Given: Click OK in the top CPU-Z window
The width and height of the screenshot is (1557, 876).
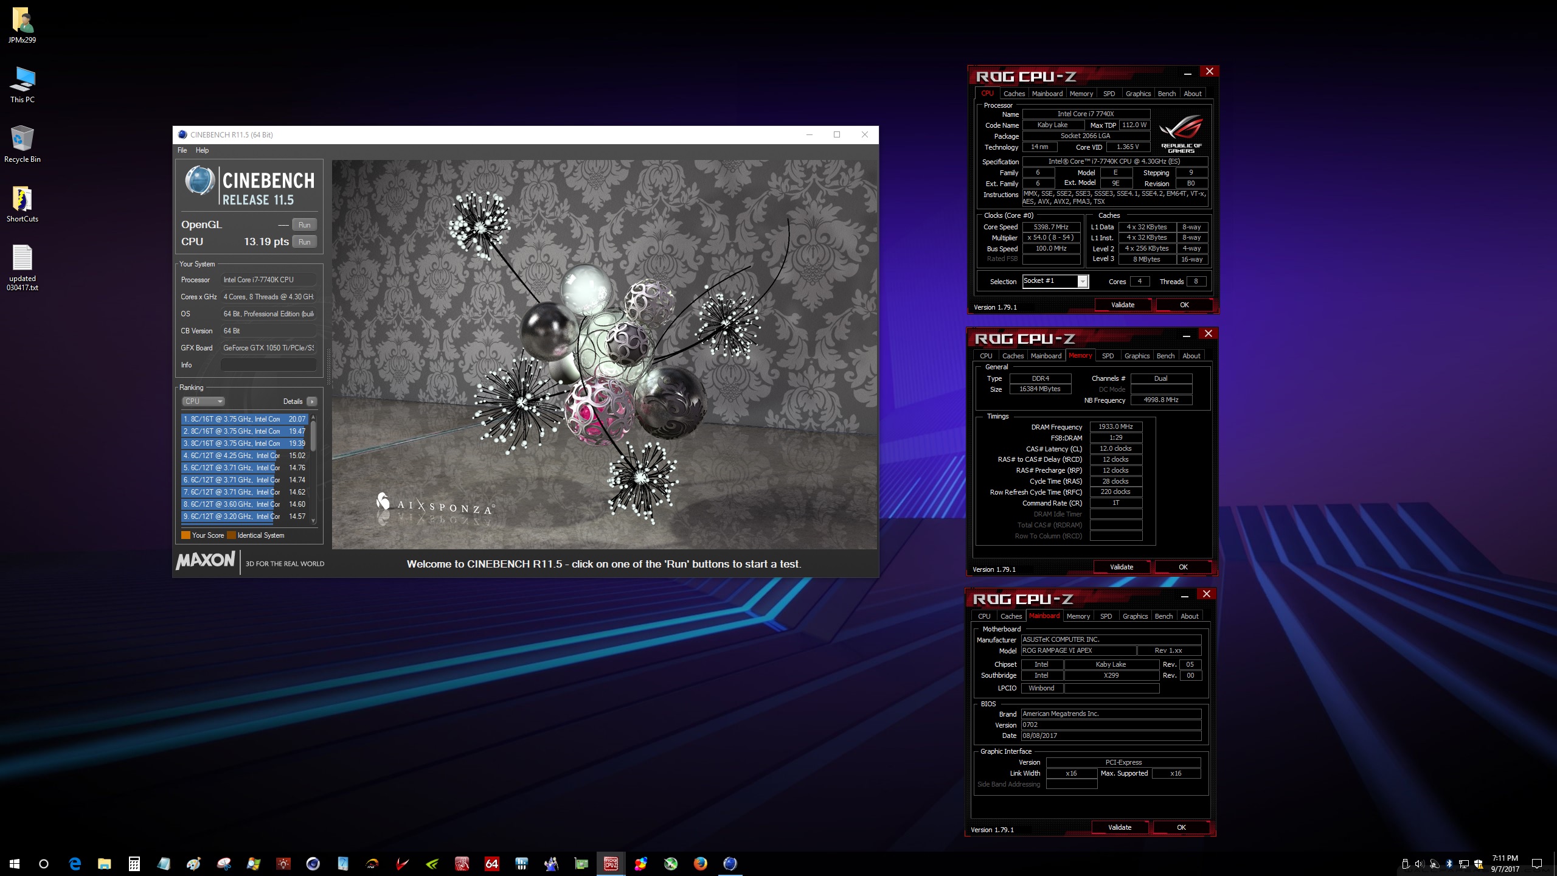Looking at the screenshot, I should 1184,305.
